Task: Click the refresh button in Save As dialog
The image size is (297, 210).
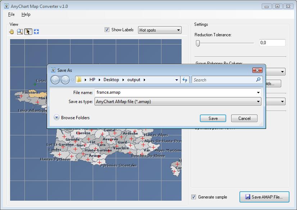Action: (x=185, y=80)
